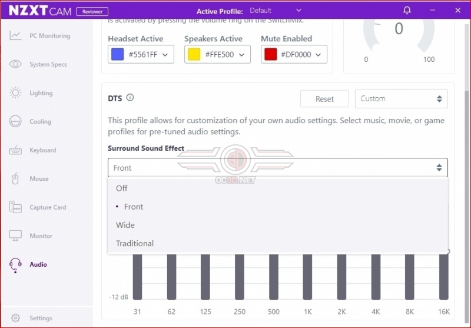The height and width of the screenshot is (328, 471).
Task: Click the Active Profile label
Action: (220, 11)
